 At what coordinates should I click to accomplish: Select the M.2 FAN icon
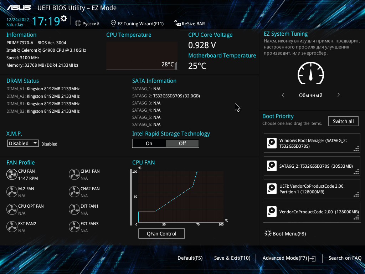click(12, 192)
